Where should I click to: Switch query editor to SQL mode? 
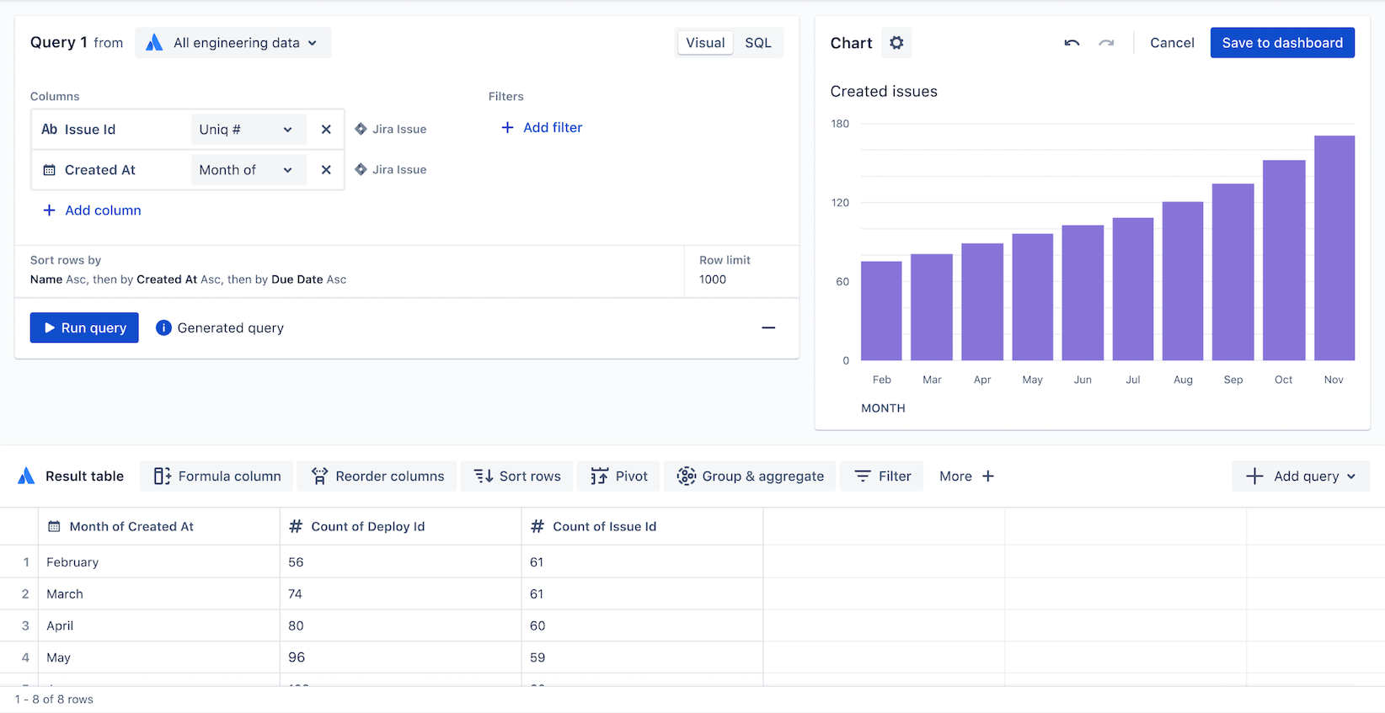coord(757,43)
